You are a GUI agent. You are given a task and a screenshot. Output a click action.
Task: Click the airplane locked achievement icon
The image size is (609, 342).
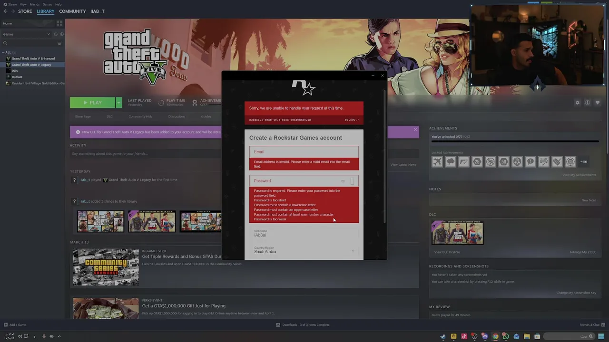click(437, 161)
